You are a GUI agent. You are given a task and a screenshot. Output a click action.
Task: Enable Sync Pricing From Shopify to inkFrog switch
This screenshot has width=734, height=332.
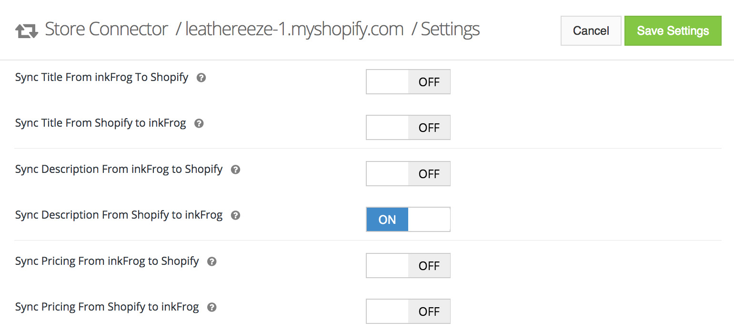coord(408,312)
